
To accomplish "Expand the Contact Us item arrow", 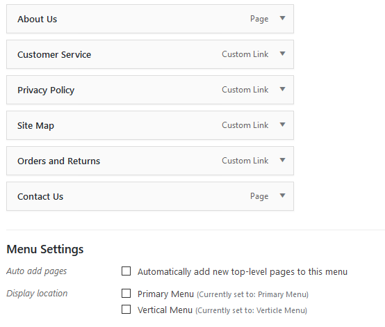I will [282, 196].
